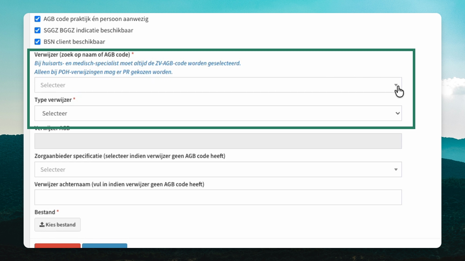Click the red button at the form bottom
This screenshot has height=261, width=465.
coord(57,245)
